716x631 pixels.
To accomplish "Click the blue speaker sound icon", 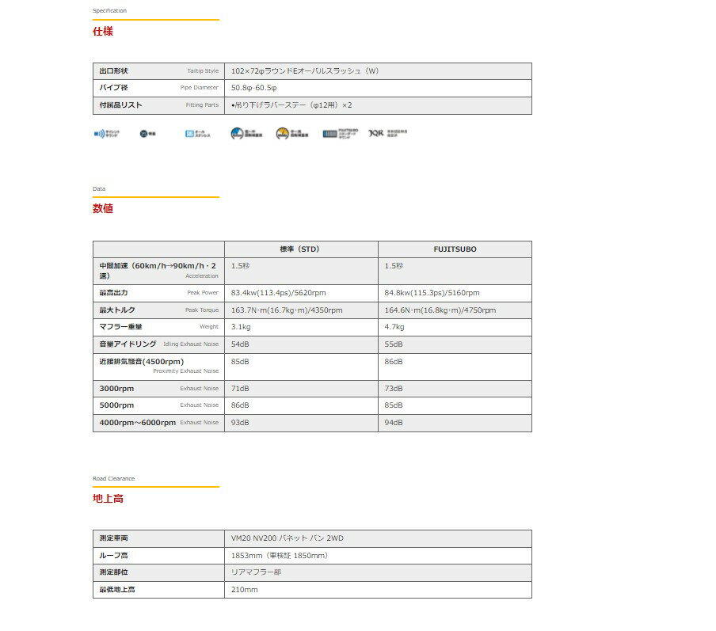I will pos(106,134).
